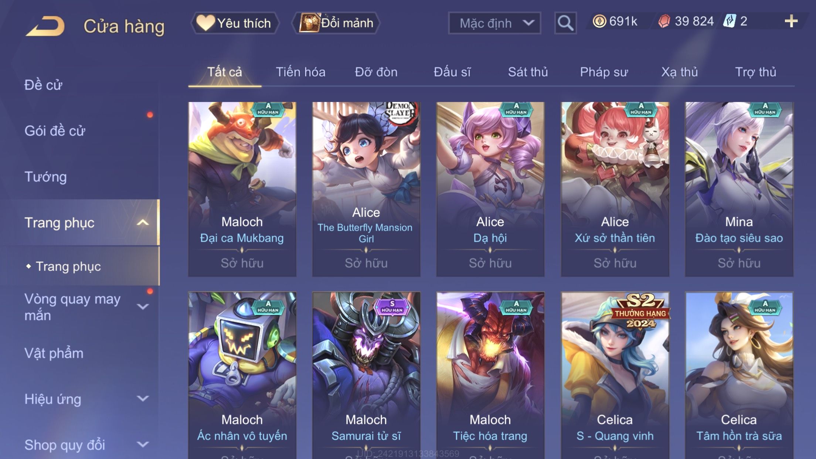
Task: Expand the Hiệu ứng sidebar section
Action: pyautogui.click(x=143, y=398)
